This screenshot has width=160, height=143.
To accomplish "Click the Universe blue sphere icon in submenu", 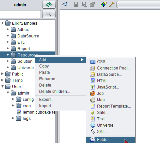I will click(93, 125).
